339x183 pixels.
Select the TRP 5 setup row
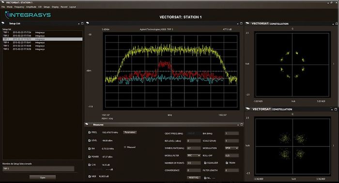[43, 46]
